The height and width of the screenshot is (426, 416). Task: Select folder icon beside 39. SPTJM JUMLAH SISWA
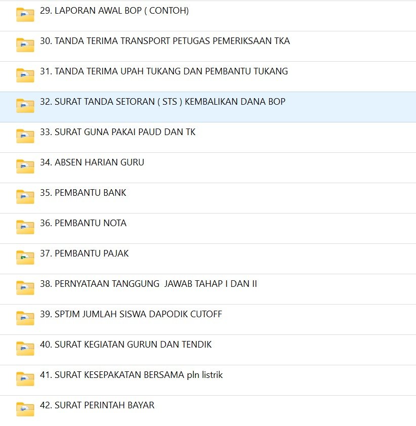[x=25, y=318]
